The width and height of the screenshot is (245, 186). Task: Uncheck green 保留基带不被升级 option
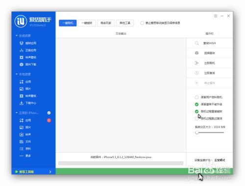pos(196,104)
